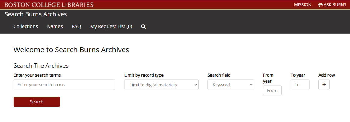
Task: Open Search Burns Archives title link
Action: click(36, 14)
